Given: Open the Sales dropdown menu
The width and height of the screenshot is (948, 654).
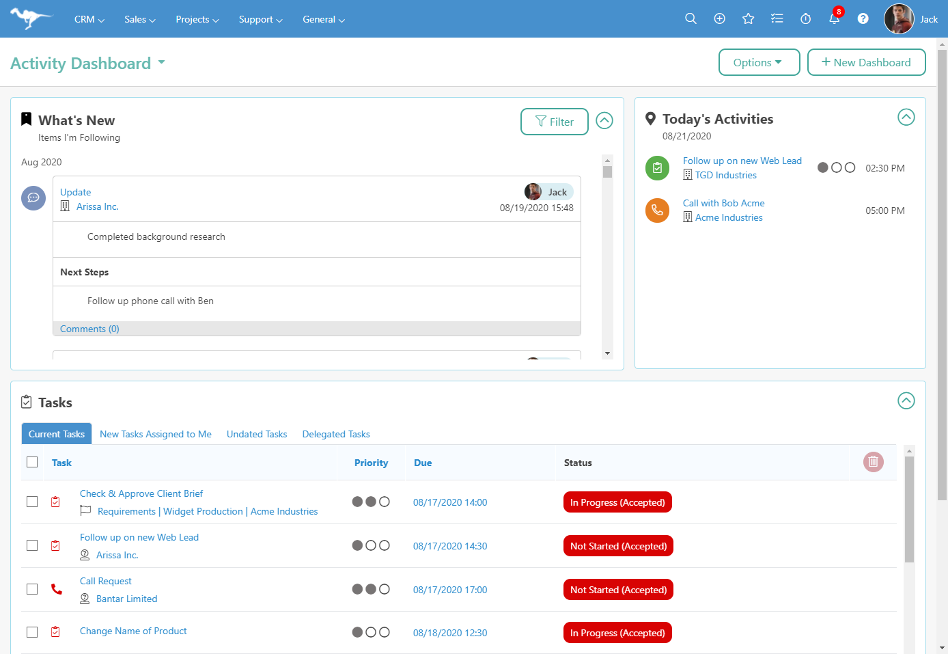Looking at the screenshot, I should [x=140, y=19].
